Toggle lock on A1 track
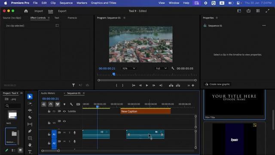Image resolution: width=275 pixels, height=155 pixels. pyautogui.click(x=49, y=134)
